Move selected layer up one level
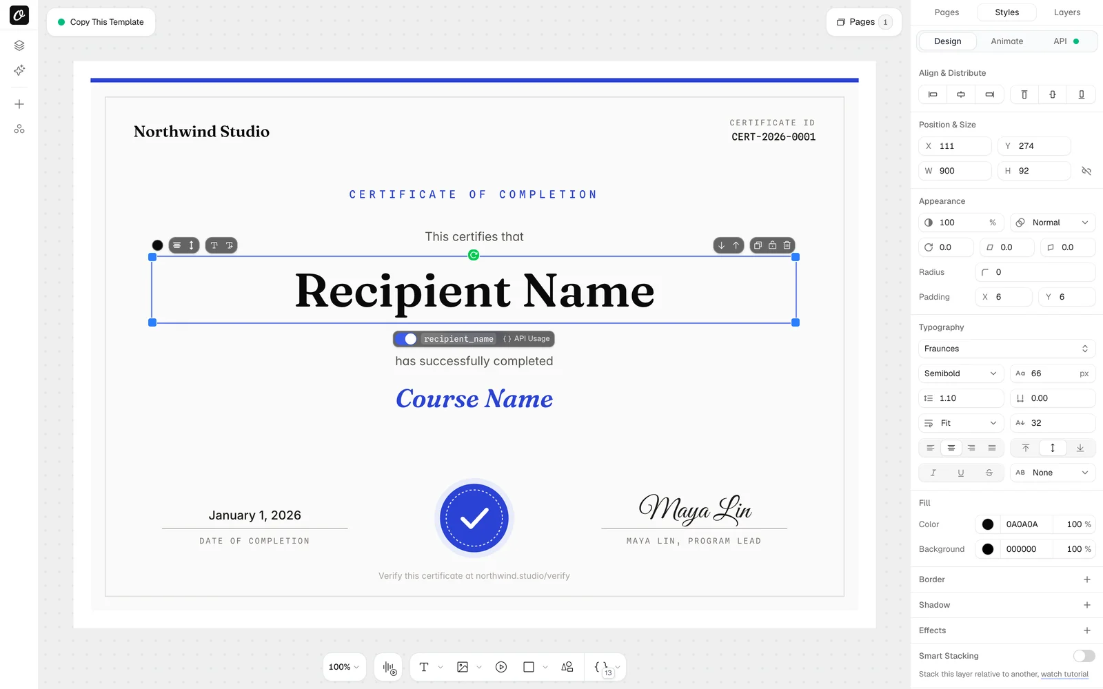The image size is (1103, 689). click(x=736, y=245)
